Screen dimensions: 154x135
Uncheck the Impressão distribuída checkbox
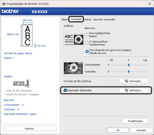pyautogui.click(x=65, y=90)
